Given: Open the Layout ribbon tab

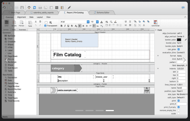Looking at the screenshot, I should coord(40,17).
